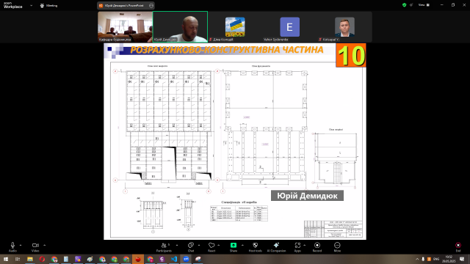Open Task View on the taskbar
Image resolution: width=470 pixels, height=264 pixels.
point(18,259)
